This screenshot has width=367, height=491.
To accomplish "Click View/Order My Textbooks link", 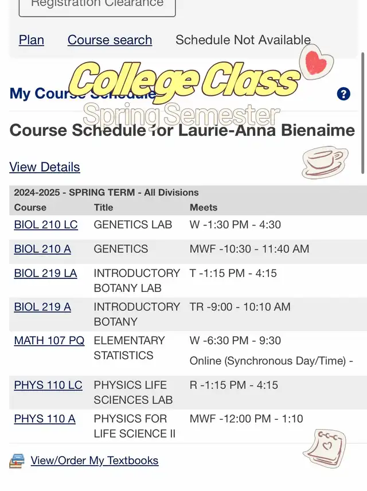I will coord(95,461).
